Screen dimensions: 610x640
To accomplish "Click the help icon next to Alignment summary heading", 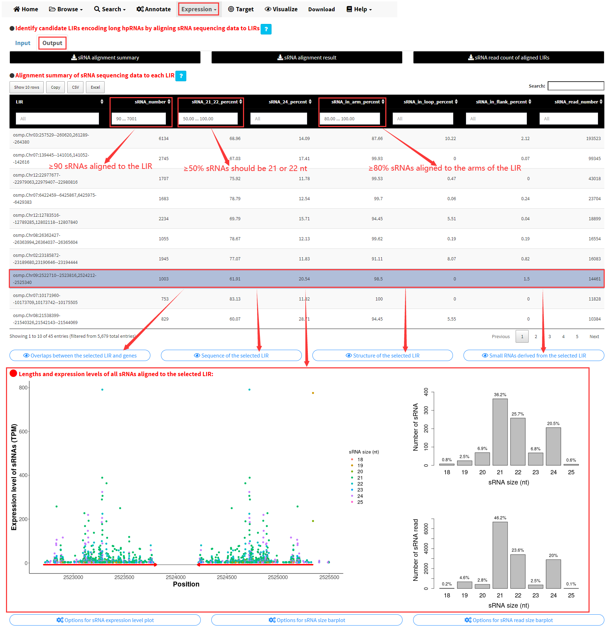I will 181,76.
